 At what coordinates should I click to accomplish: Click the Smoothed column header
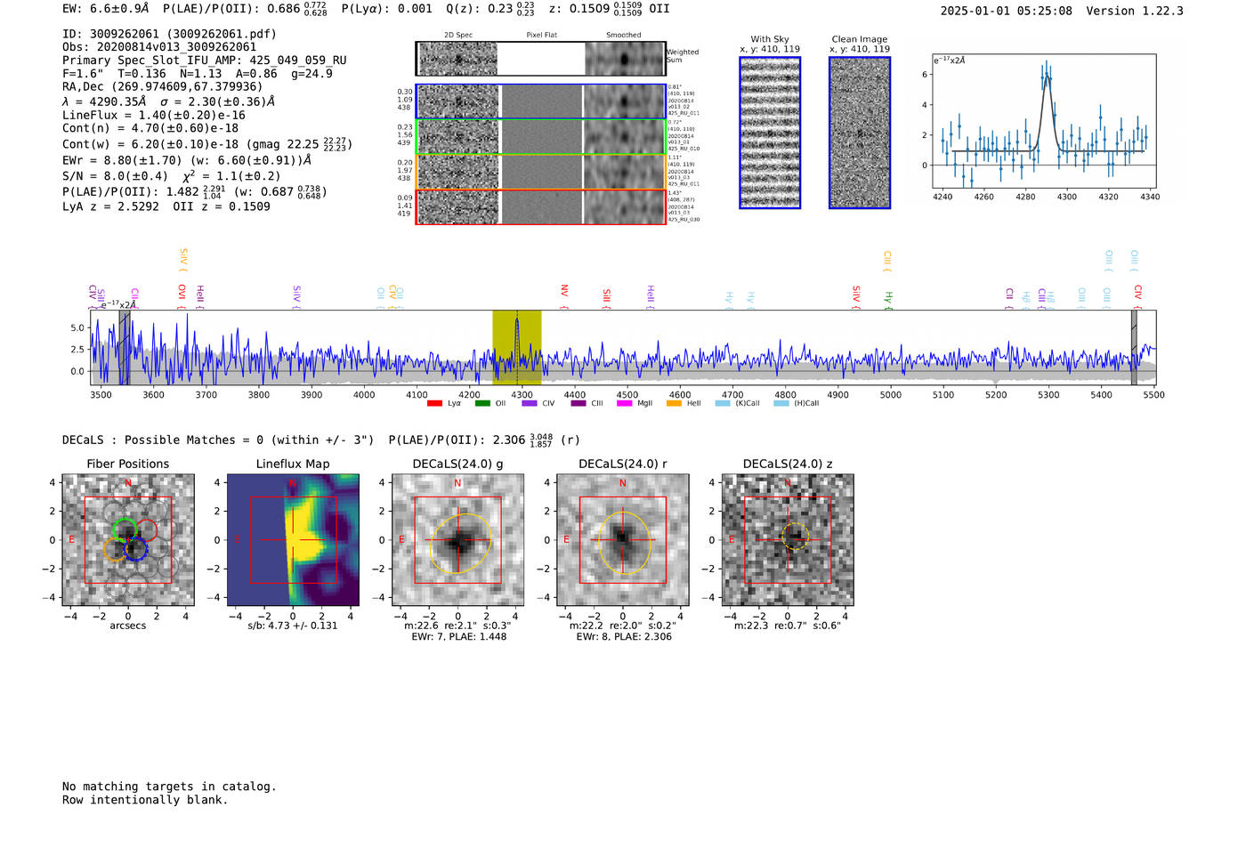624,36
